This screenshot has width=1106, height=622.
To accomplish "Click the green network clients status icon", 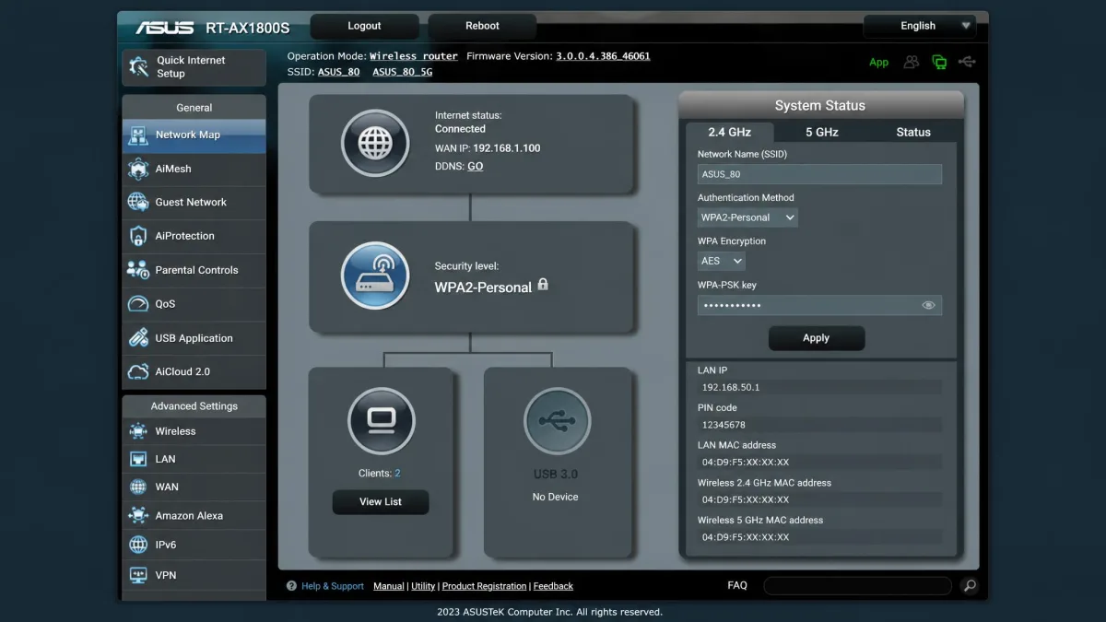I will point(939,62).
